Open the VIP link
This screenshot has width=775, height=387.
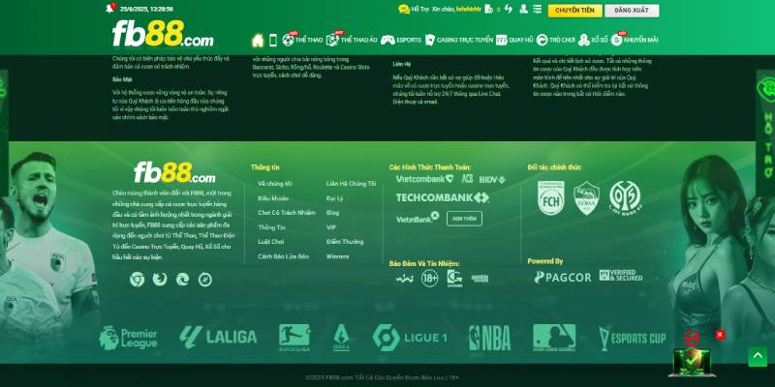click(331, 227)
